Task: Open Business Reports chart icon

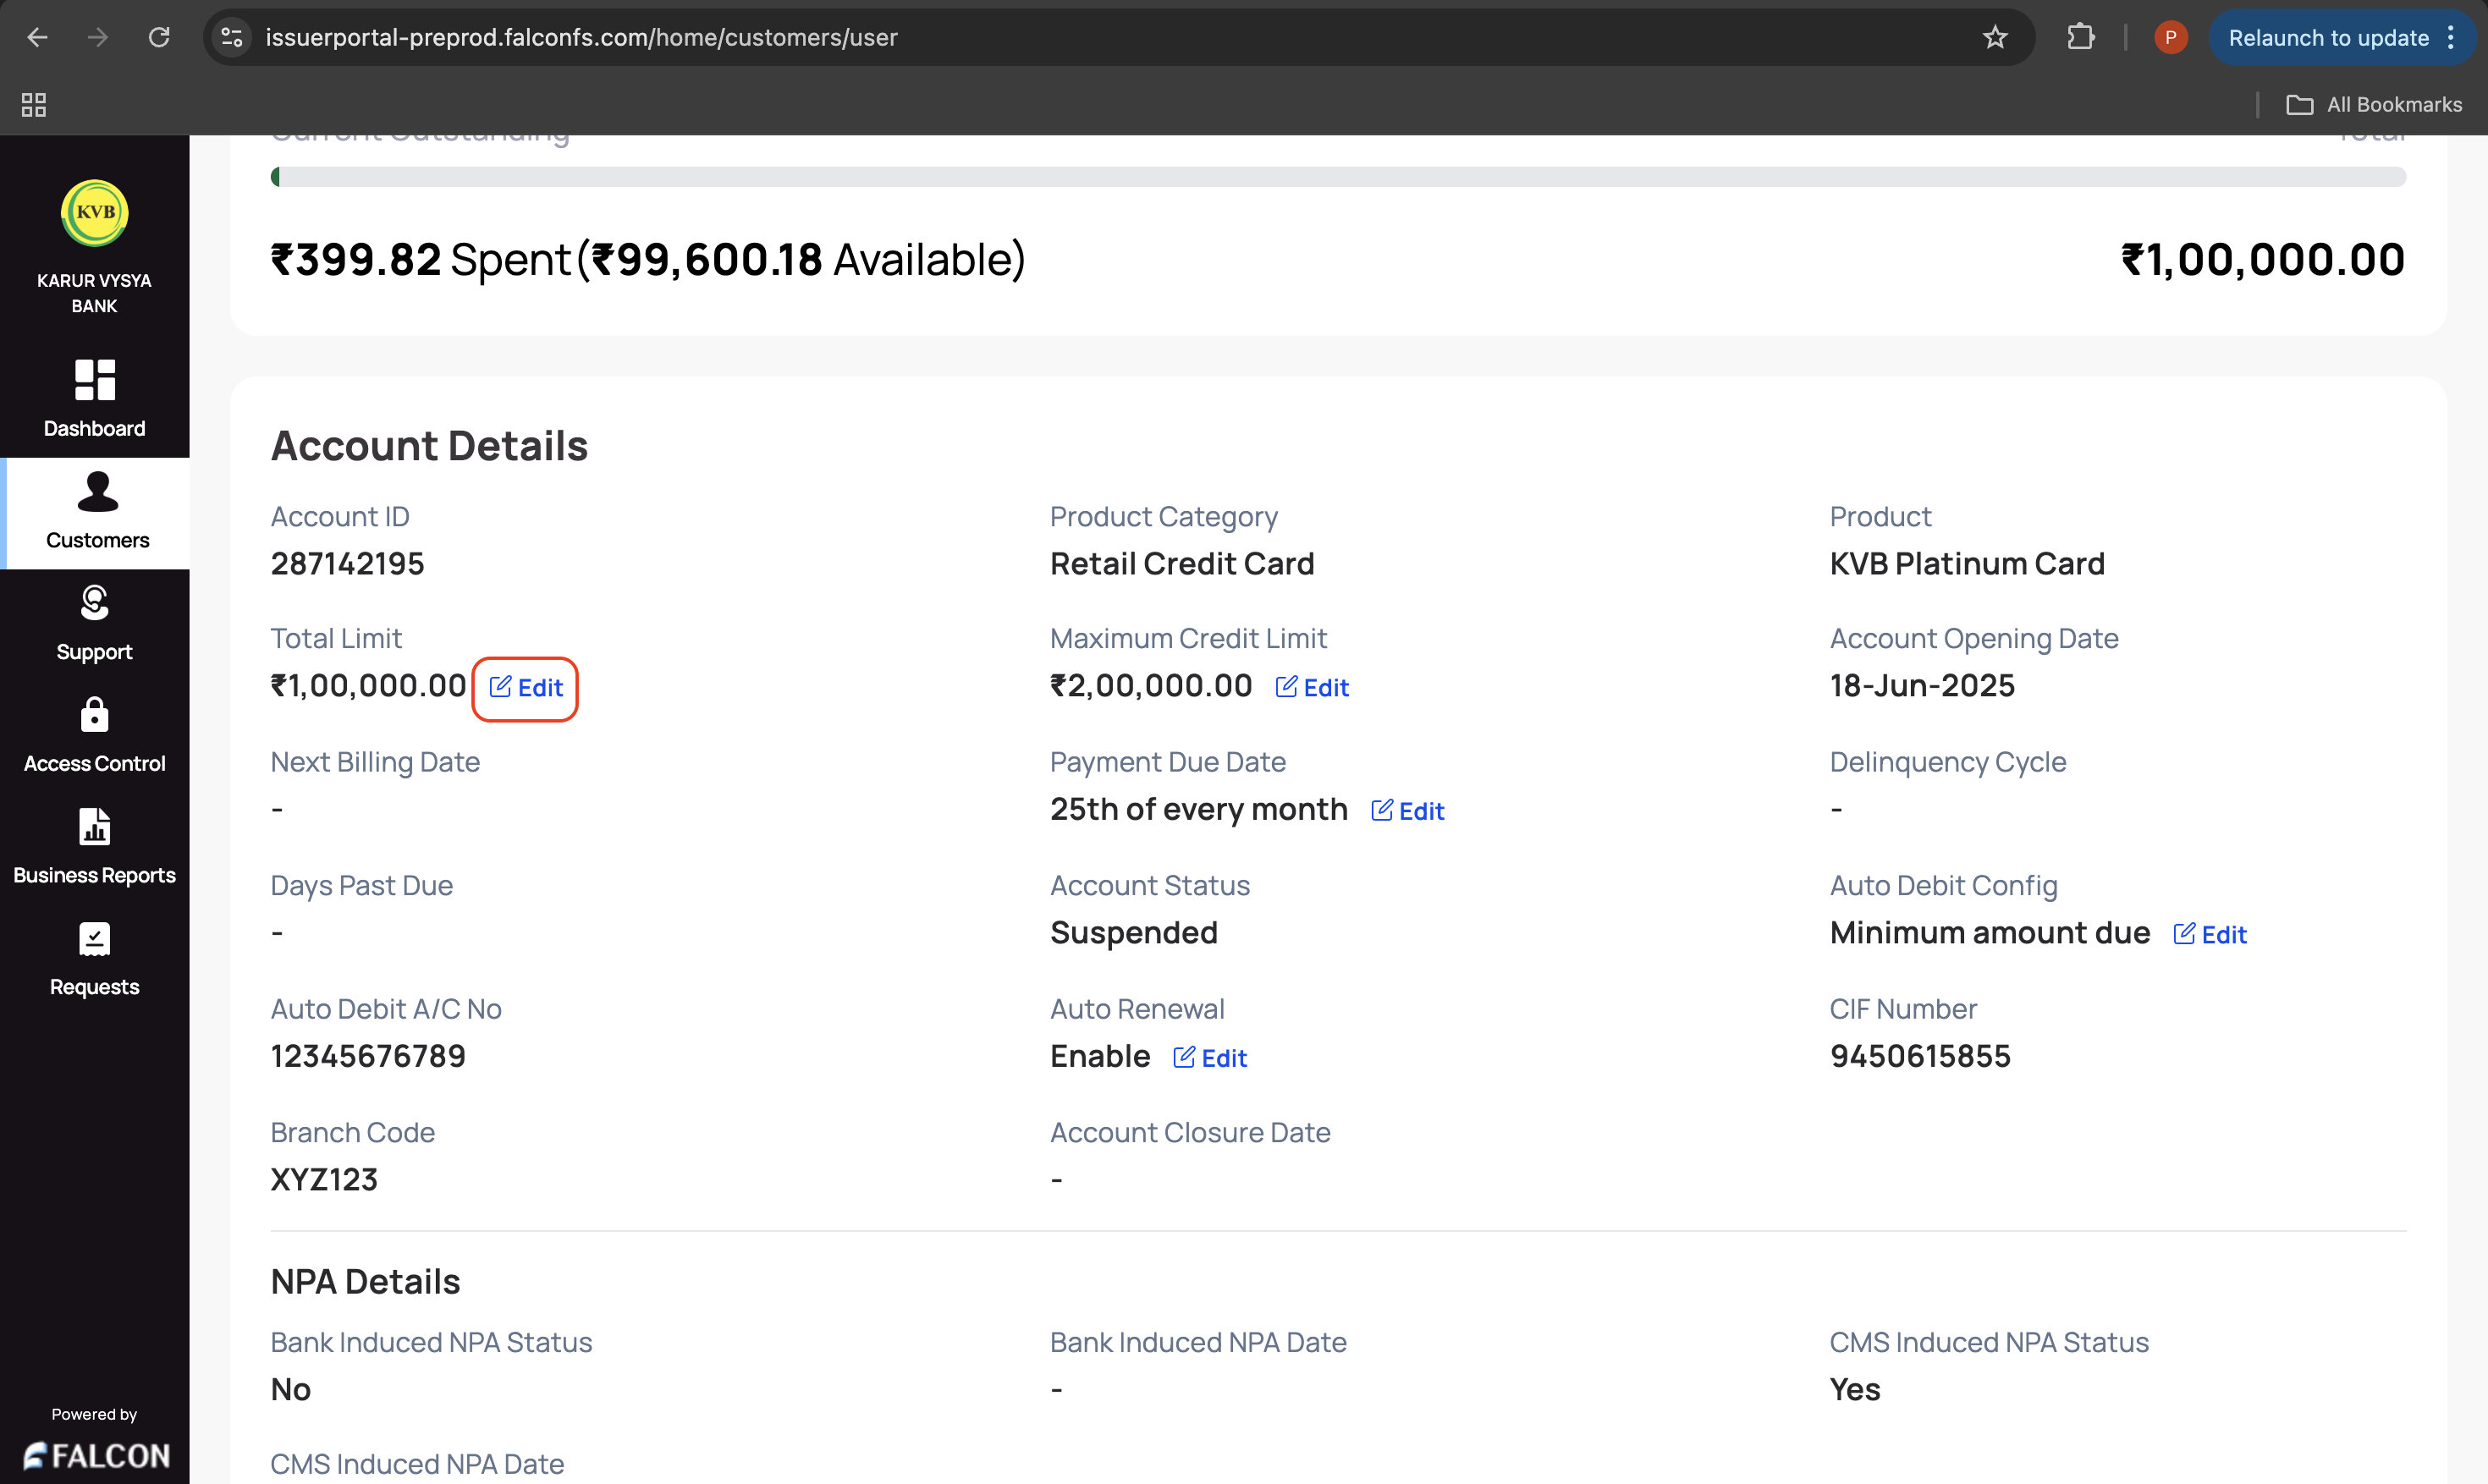Action: point(95,827)
